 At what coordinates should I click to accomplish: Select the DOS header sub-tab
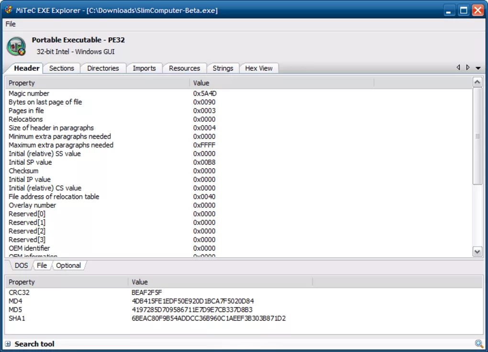click(21, 265)
